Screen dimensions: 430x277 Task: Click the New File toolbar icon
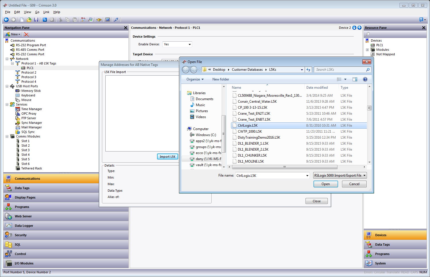(x=22, y=20)
